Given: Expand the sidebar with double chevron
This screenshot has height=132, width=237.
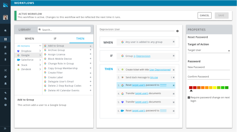Looking at the screenshot, I should [x=5, y=129].
